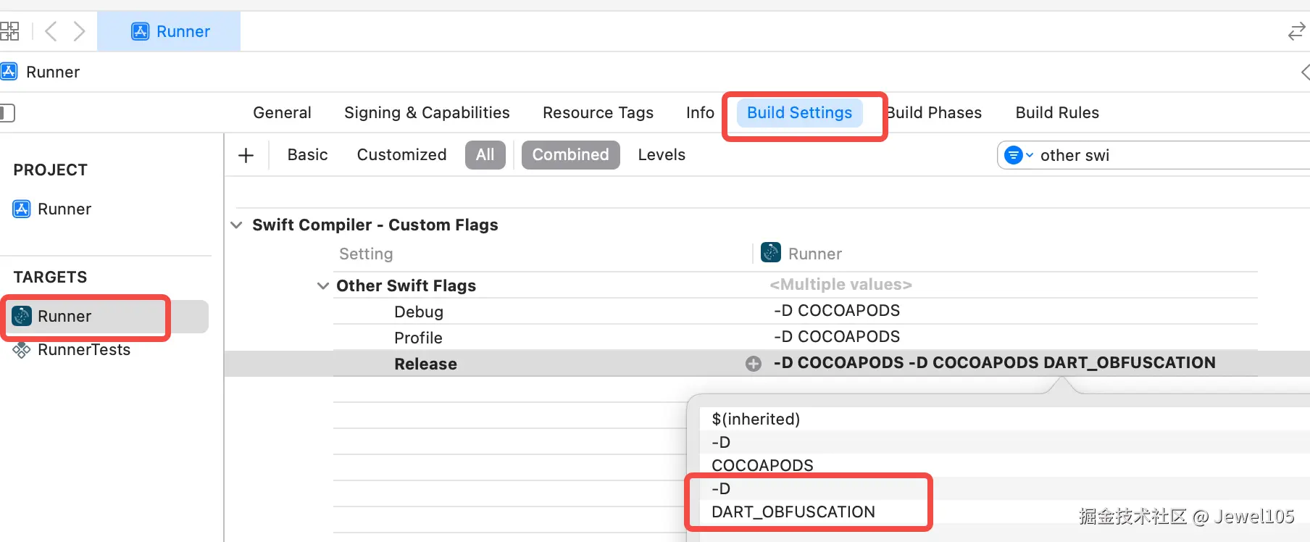Show Basic build settings
The image size is (1310, 542).
tap(307, 155)
